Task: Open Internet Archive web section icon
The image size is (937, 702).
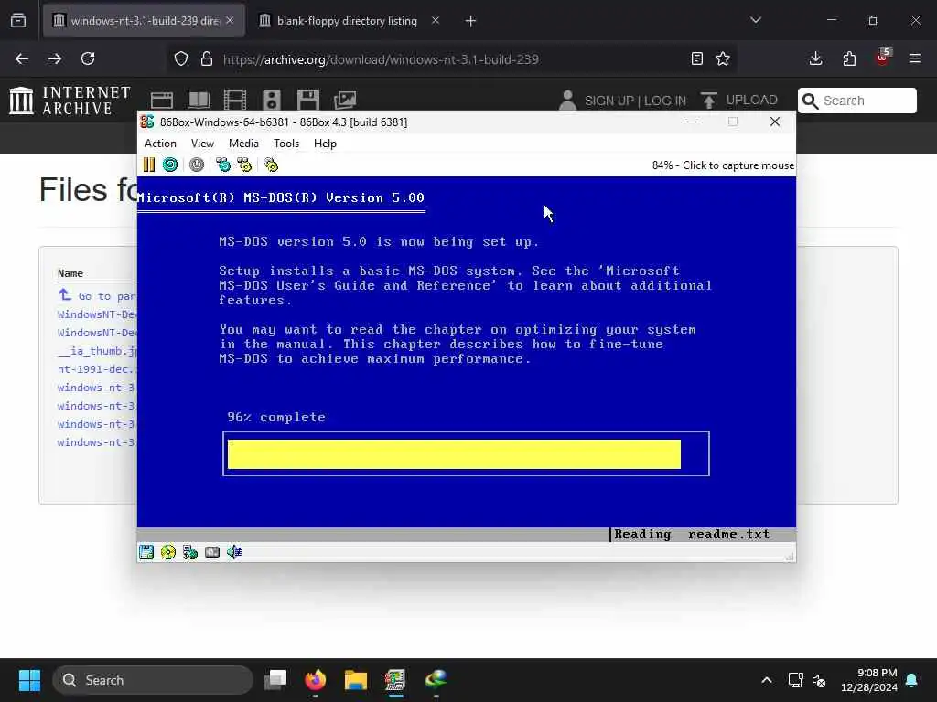Action: point(161,101)
